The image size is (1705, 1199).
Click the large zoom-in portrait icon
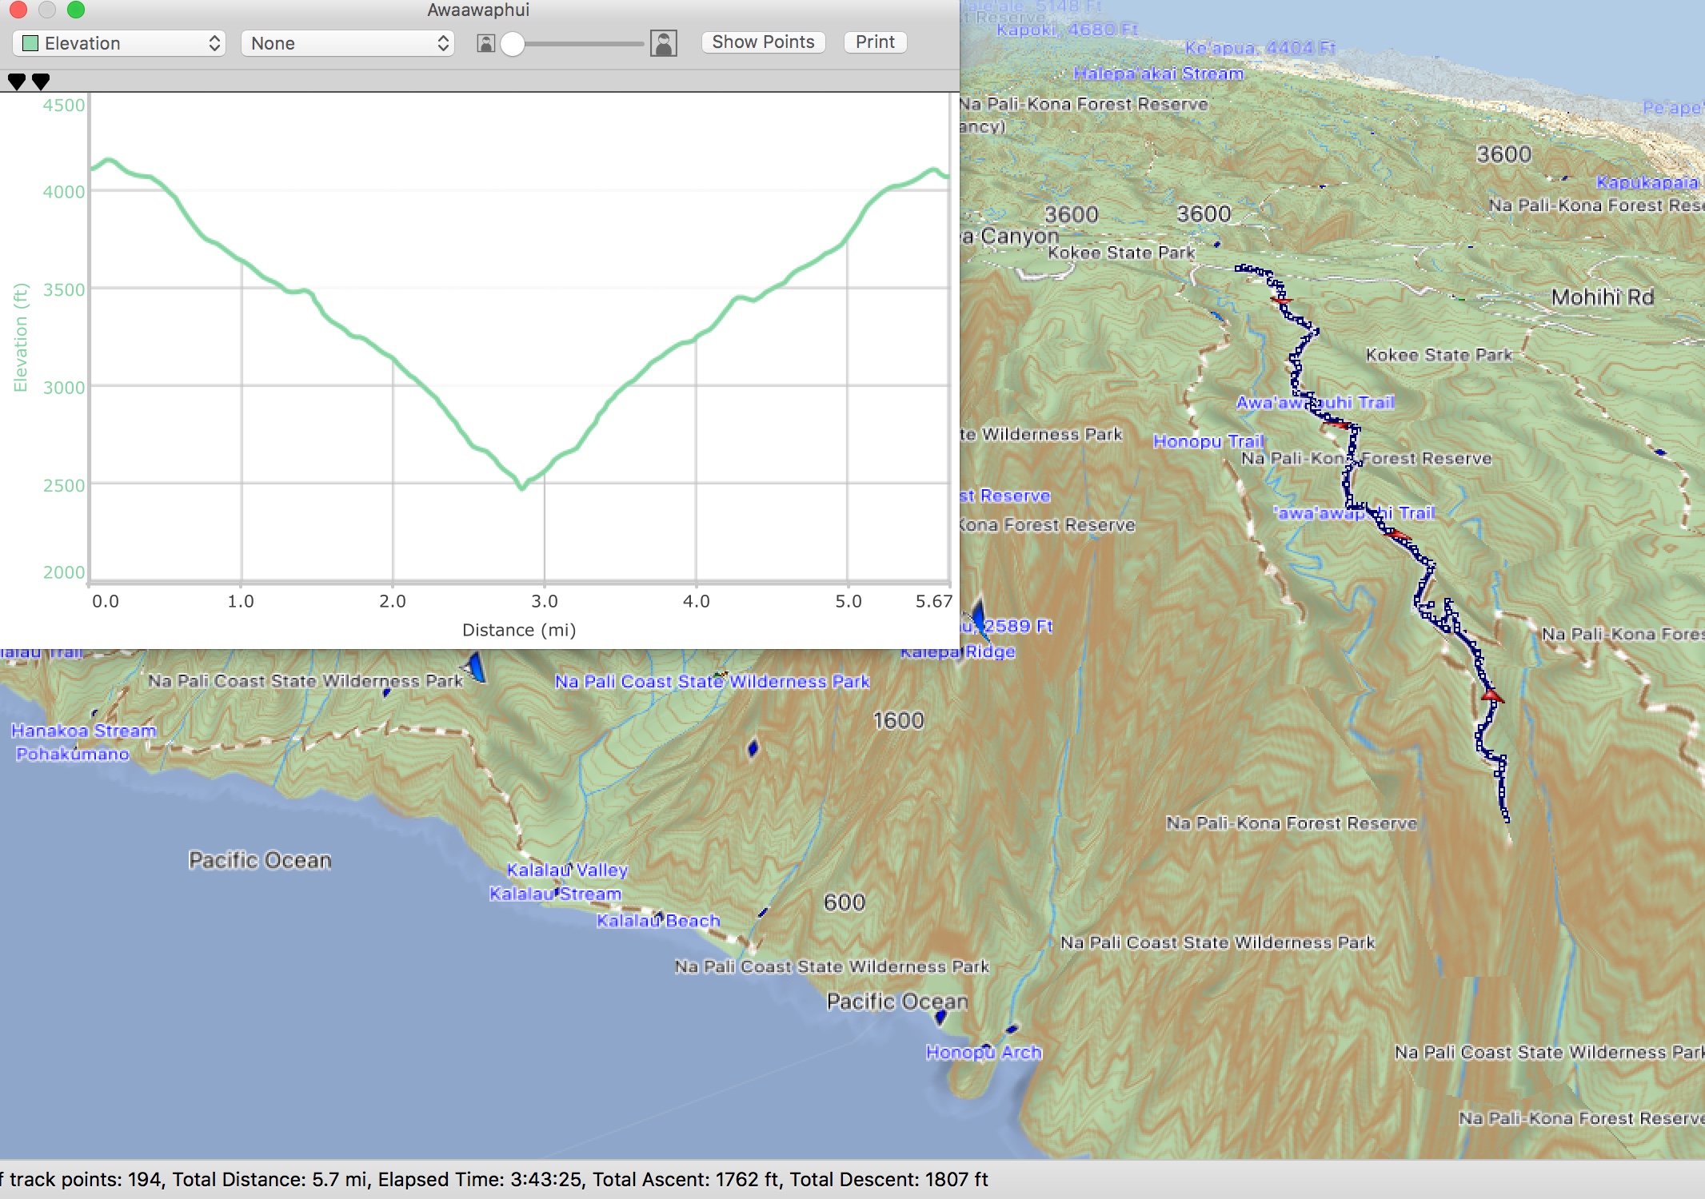pyautogui.click(x=664, y=43)
